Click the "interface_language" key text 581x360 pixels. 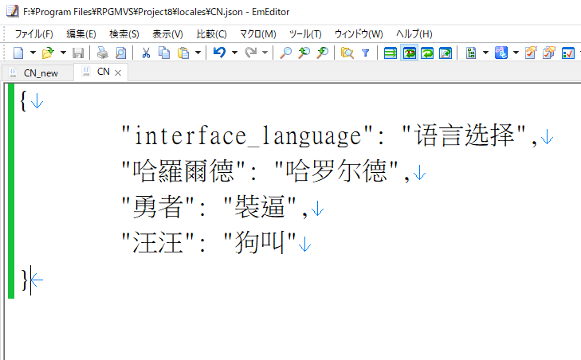coord(246,135)
